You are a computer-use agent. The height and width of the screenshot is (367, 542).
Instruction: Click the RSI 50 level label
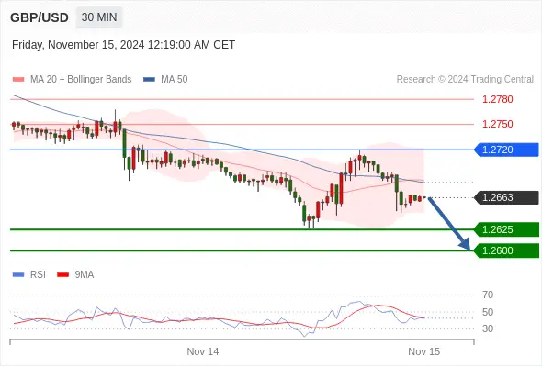(488, 312)
